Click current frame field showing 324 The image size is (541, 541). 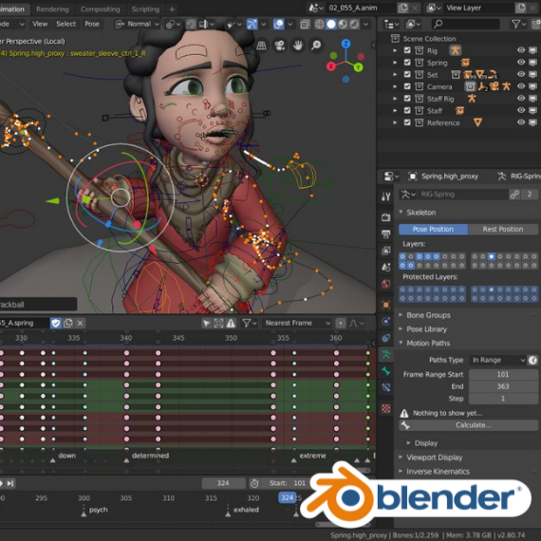coord(223,483)
